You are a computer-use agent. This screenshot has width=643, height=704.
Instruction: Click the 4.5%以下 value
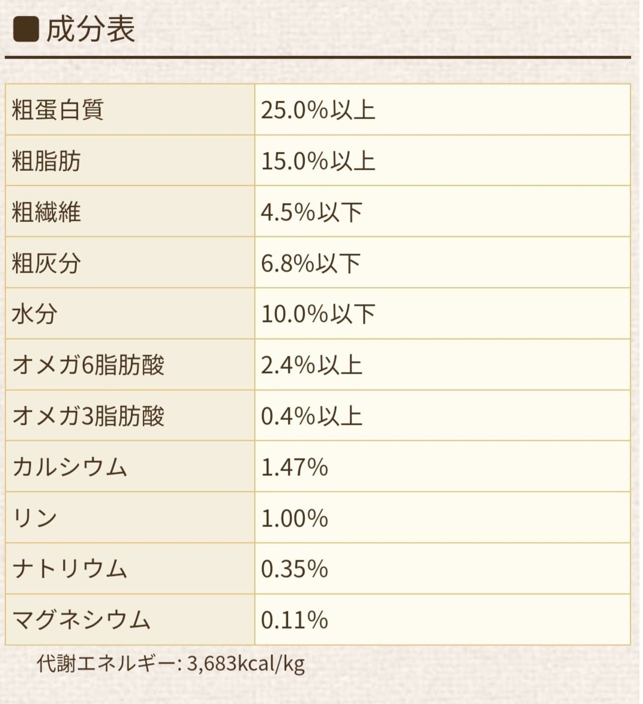tap(311, 212)
